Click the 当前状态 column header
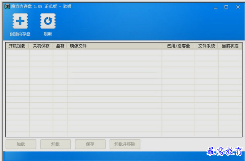The width and height of the screenshot is (245, 161). (230, 46)
